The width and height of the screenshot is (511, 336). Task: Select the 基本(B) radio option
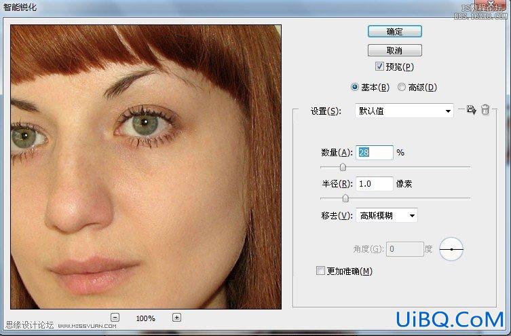click(x=354, y=87)
